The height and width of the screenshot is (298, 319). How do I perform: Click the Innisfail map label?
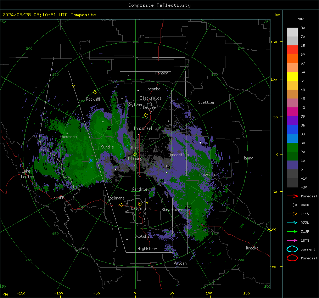click(x=143, y=128)
